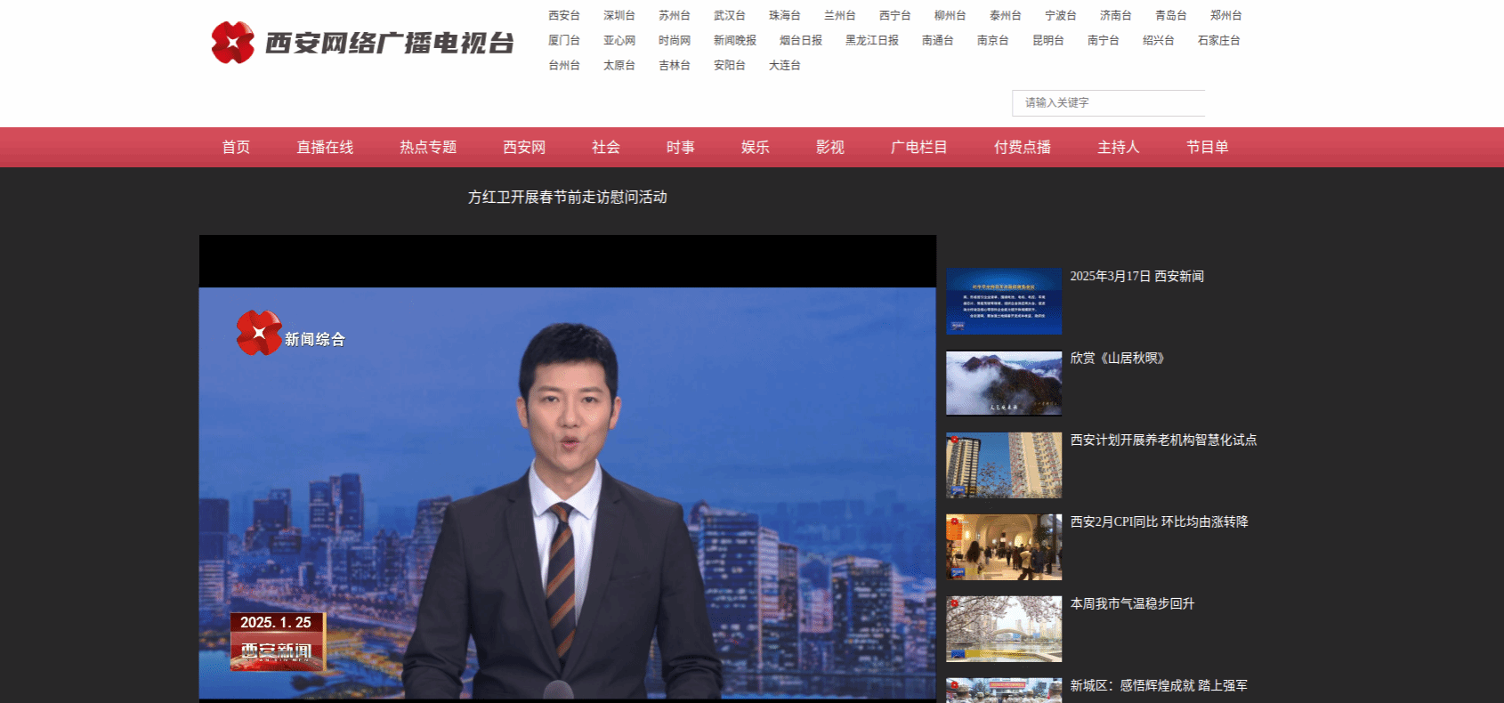Screen dimensions: 1504x703
Task: Click thumbnail for 西安2月CPI news
Action: pos(1004,547)
